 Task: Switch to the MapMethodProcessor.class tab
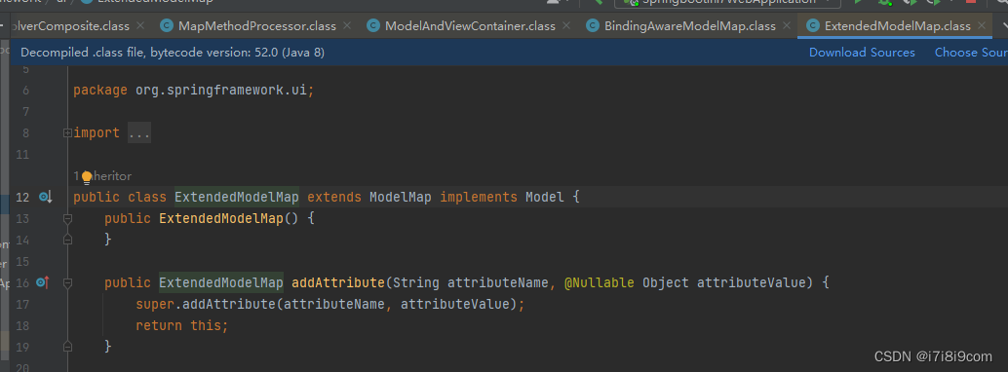(x=256, y=26)
